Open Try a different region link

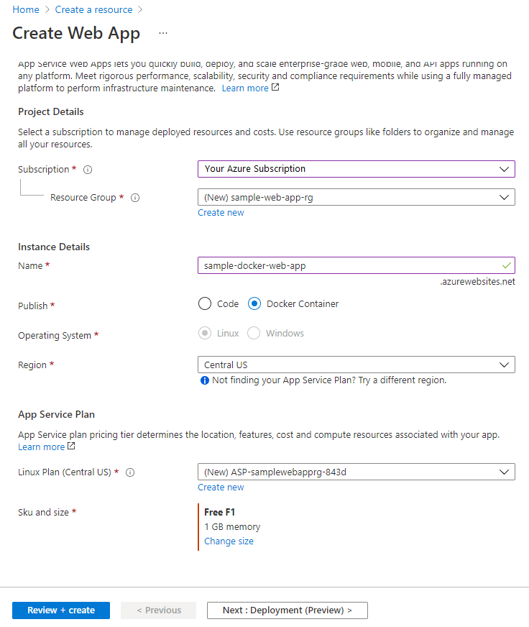[x=402, y=379]
